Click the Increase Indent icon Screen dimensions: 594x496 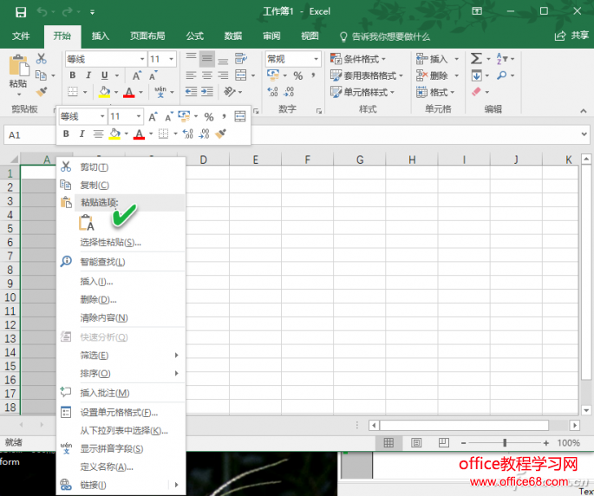point(207,92)
